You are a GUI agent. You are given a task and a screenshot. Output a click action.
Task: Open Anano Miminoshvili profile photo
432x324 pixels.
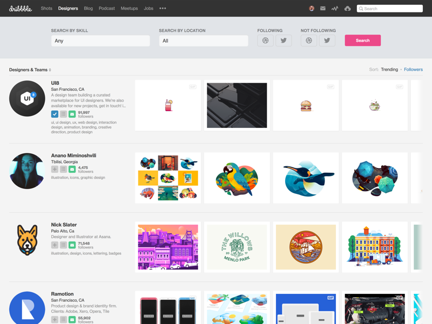pyautogui.click(x=27, y=171)
